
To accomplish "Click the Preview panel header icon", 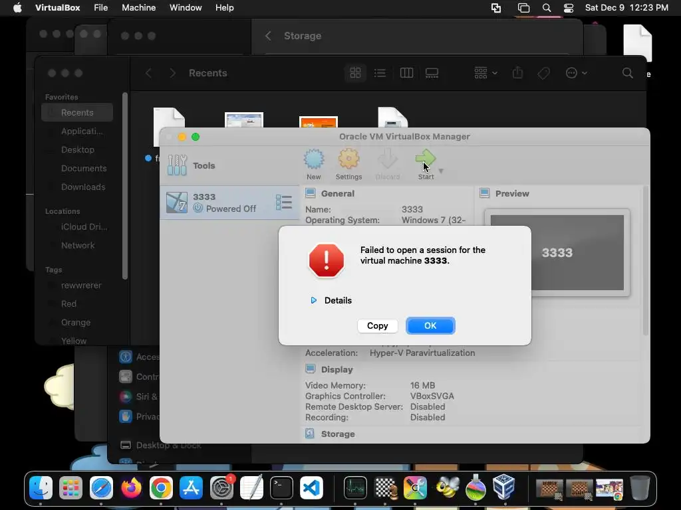I will (x=485, y=193).
